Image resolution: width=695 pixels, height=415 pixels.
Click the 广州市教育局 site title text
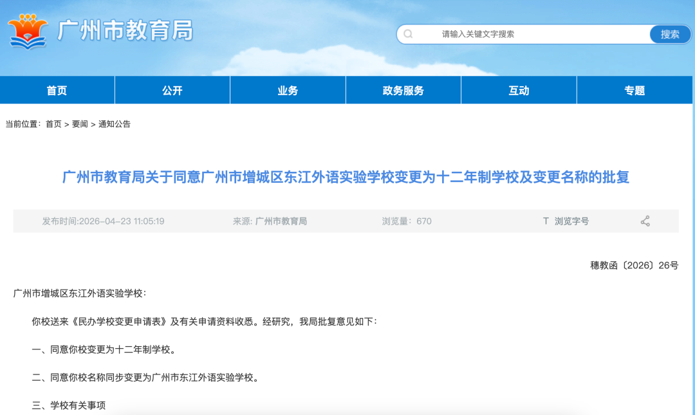pyautogui.click(x=125, y=30)
